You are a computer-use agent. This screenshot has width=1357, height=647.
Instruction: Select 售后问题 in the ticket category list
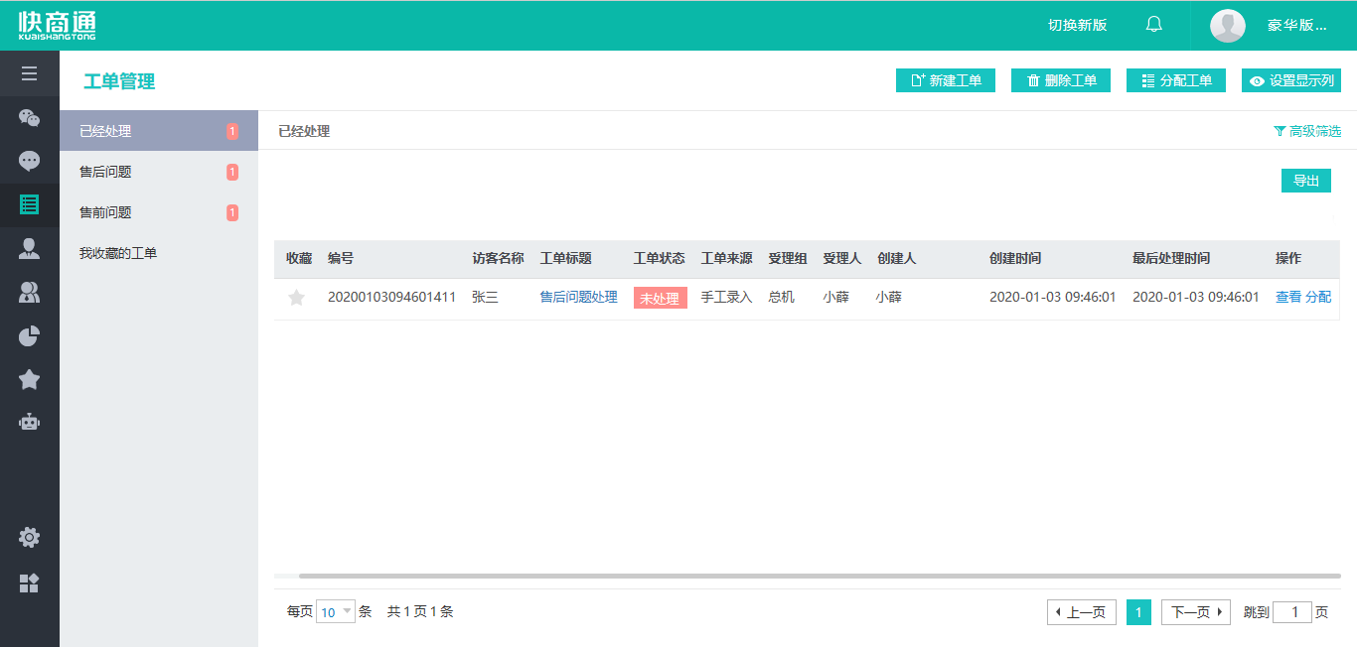106,172
